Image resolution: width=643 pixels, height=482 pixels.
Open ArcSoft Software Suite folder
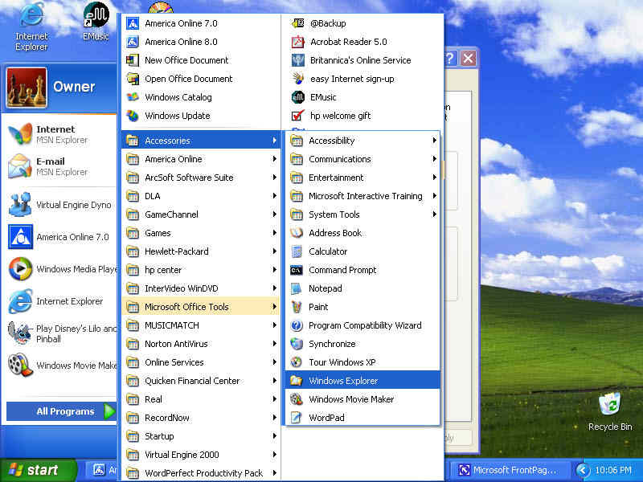point(201,178)
